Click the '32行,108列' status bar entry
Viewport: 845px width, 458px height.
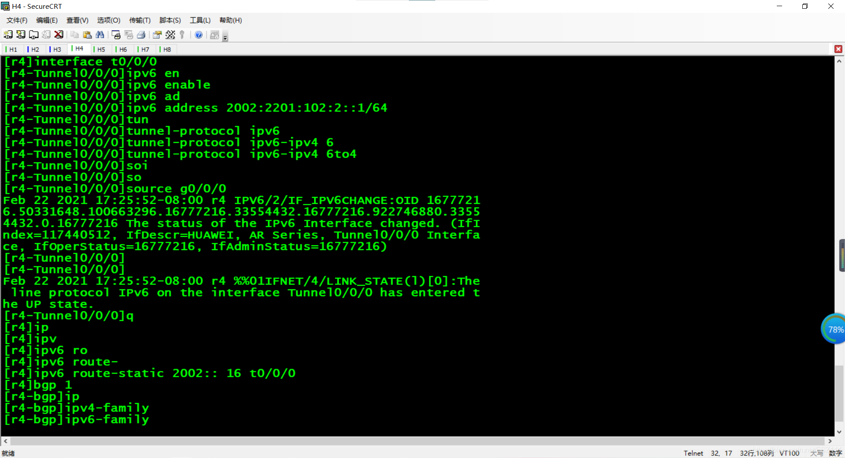(757, 453)
